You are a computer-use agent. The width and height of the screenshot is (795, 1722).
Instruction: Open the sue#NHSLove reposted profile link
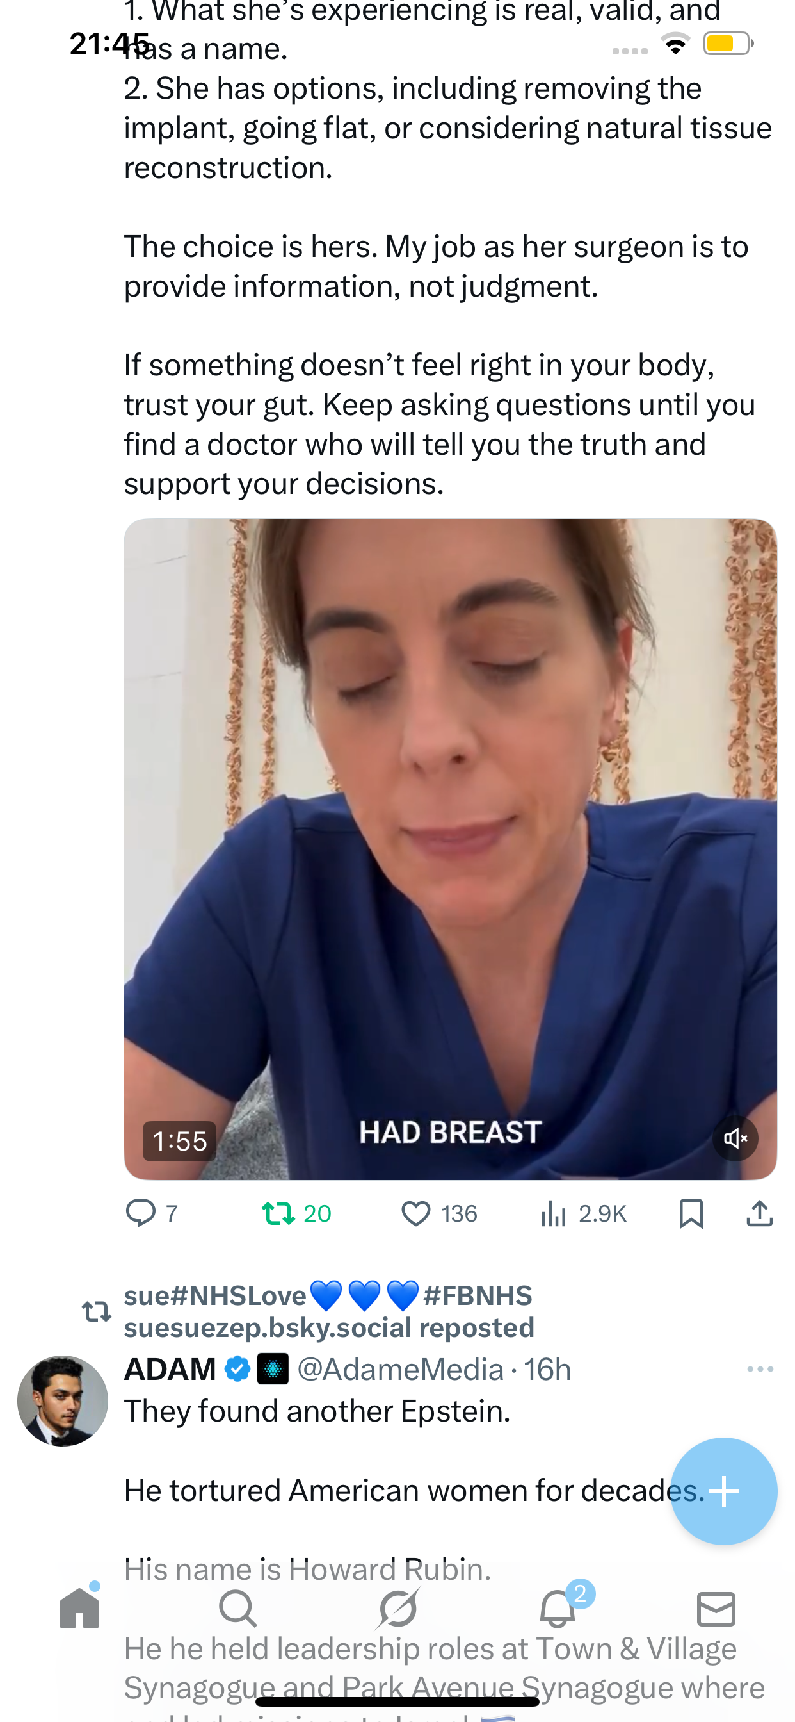tap(328, 1311)
